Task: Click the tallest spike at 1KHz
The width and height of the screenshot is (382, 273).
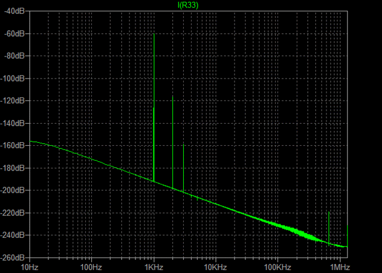Action: 154,107
